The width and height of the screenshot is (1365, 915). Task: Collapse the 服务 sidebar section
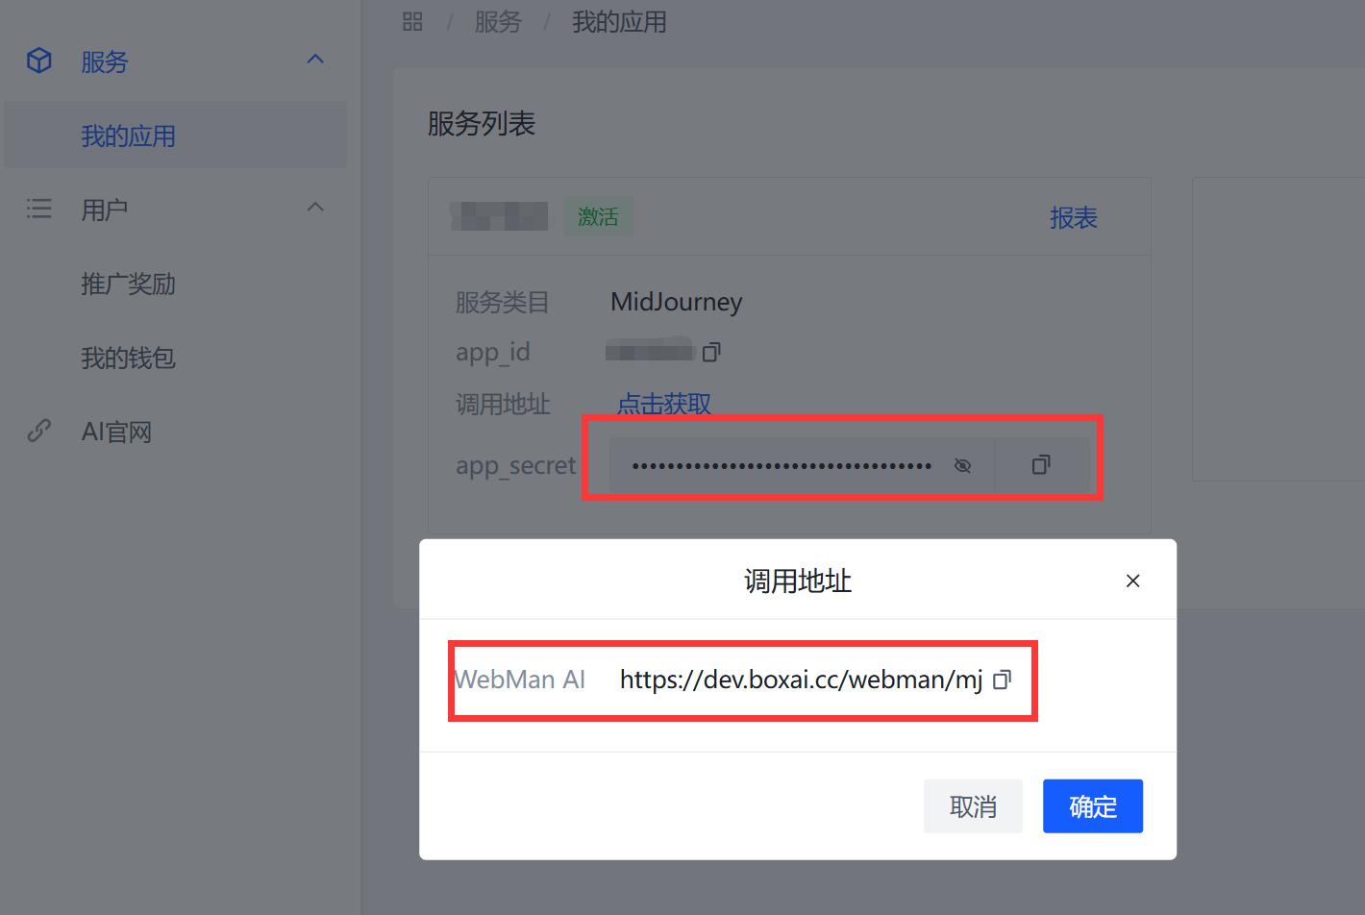[315, 60]
